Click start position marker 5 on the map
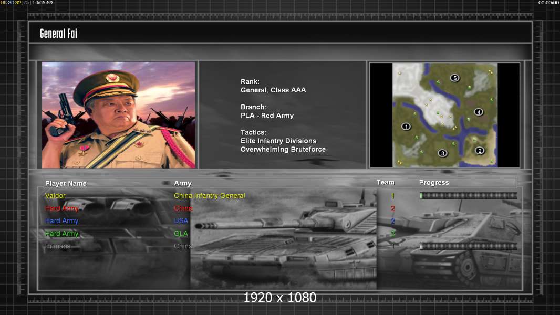Image resolution: width=560 pixels, height=315 pixels. (x=454, y=78)
